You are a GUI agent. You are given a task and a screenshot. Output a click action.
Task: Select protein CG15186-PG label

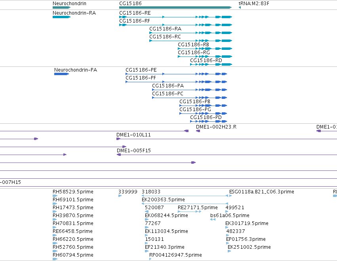pyautogui.click(x=195, y=110)
